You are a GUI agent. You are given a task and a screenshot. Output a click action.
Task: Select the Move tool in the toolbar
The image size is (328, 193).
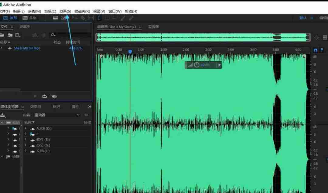(x=75, y=18)
